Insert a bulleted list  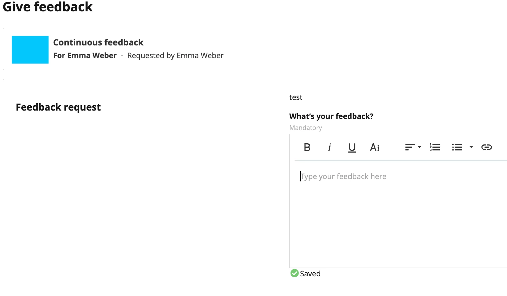pyautogui.click(x=457, y=147)
